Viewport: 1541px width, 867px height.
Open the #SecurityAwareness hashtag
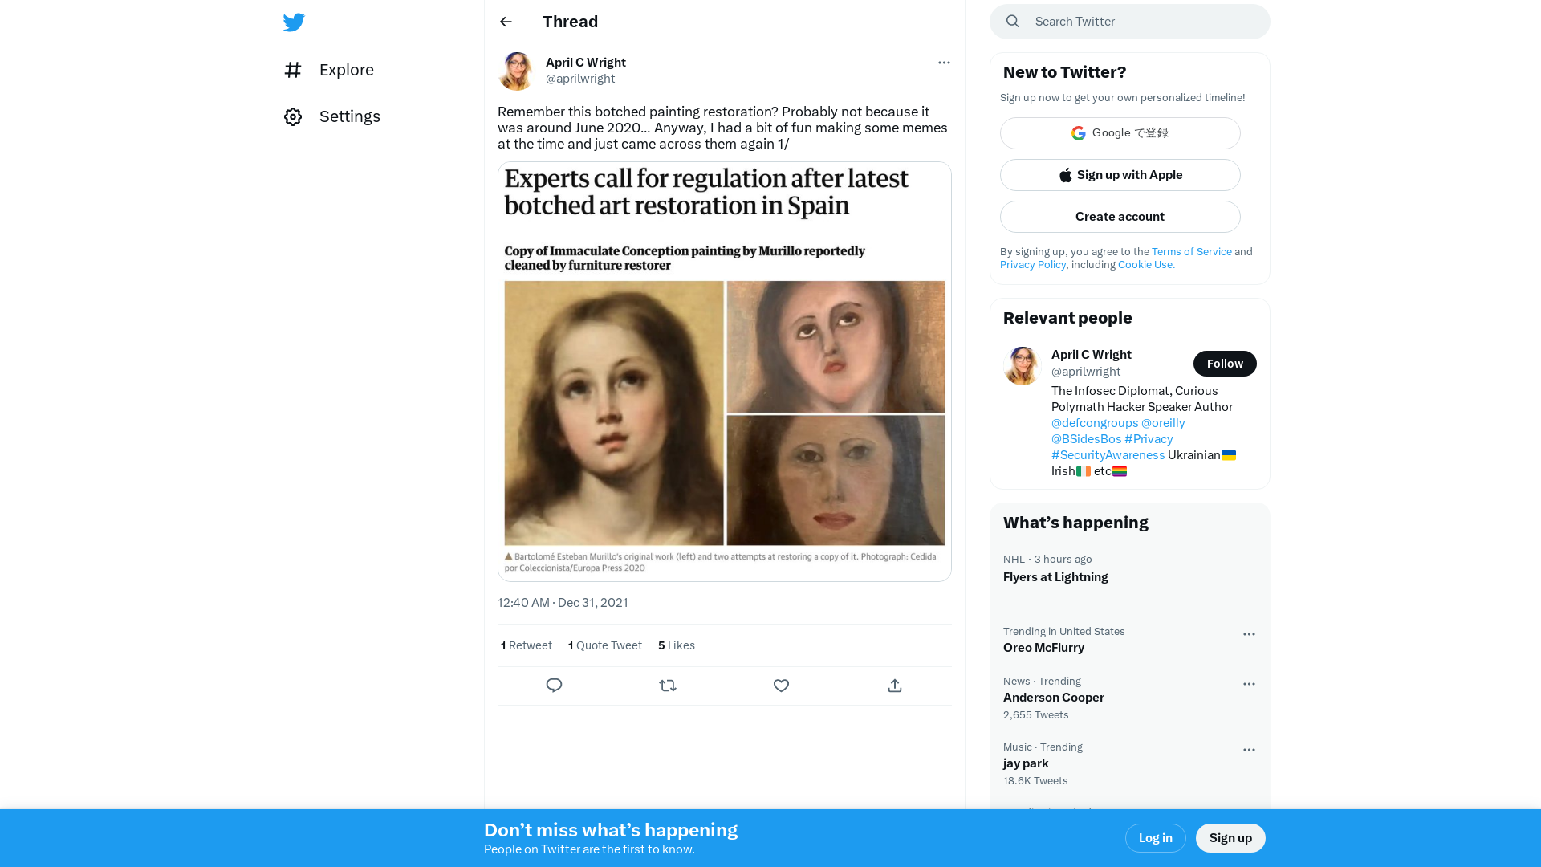(x=1108, y=455)
